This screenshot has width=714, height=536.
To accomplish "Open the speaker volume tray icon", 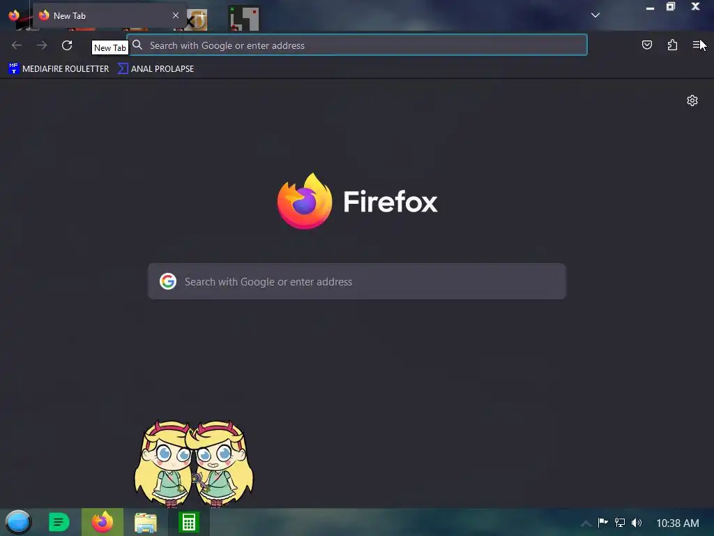I will pyautogui.click(x=636, y=522).
